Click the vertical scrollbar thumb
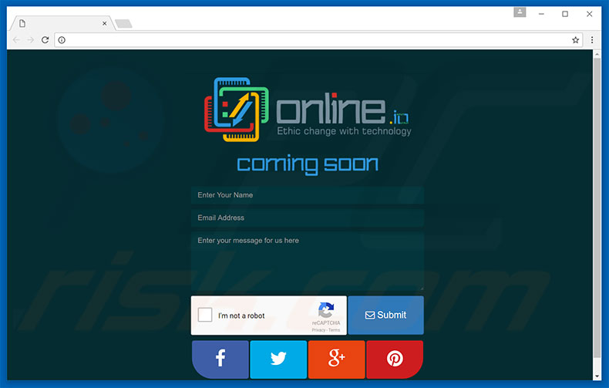 point(597,208)
